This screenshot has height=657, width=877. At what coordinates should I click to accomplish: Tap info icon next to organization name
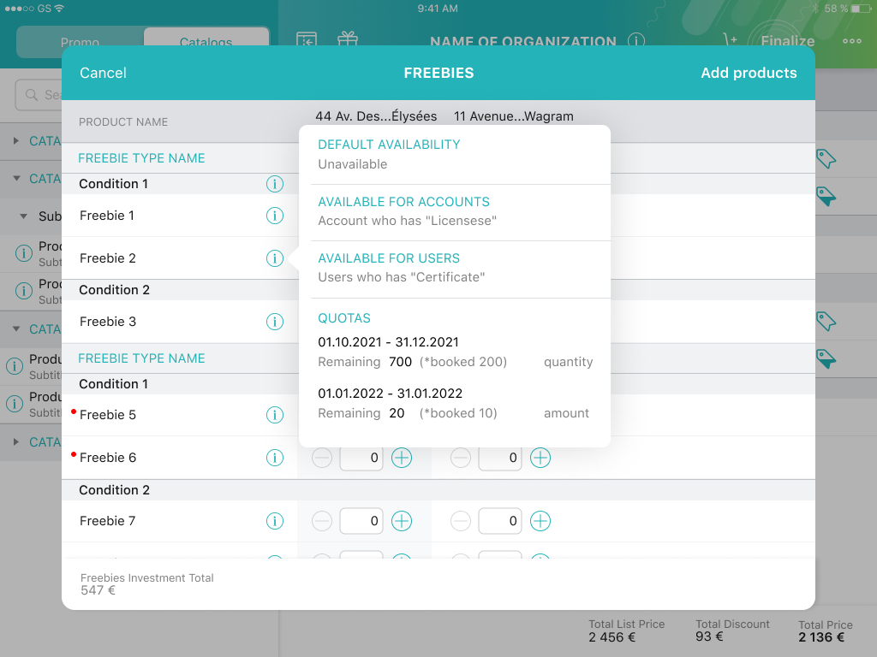tap(635, 41)
